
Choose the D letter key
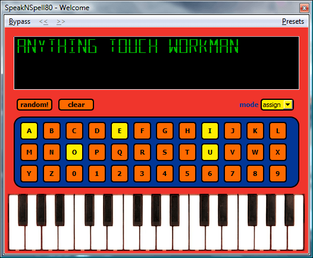coord(97,131)
